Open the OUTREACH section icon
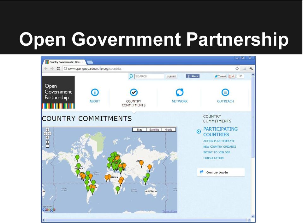This screenshot has width=303, height=223. (225, 92)
